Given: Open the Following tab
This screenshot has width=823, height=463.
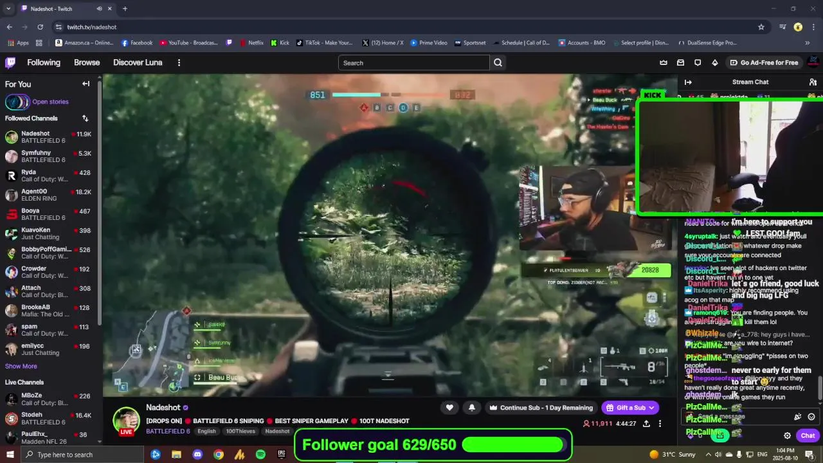Looking at the screenshot, I should click(x=44, y=62).
